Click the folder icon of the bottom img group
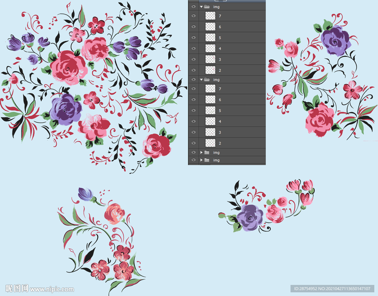 [207, 160]
